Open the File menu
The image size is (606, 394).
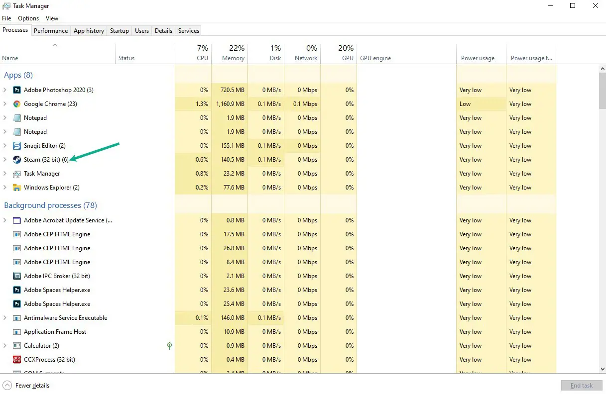(6, 18)
